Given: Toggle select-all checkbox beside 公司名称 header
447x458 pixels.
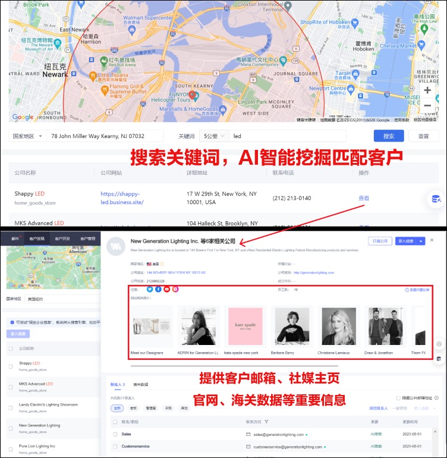Looking at the screenshot, I should pyautogui.click(x=11, y=349).
